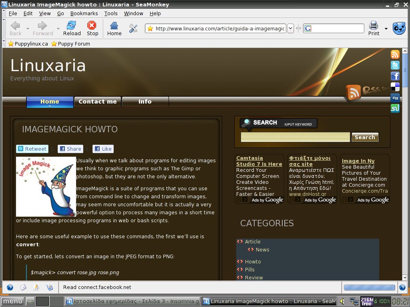Click the toolbar splitter between URL and search

pos(298,28)
